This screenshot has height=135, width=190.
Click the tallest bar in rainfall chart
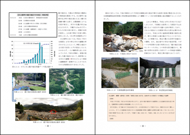click(x=40, y=53)
